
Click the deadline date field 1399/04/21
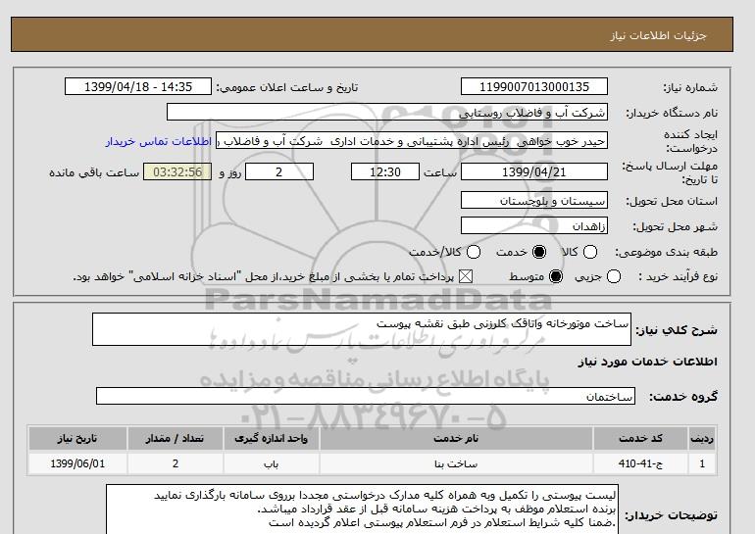(x=534, y=171)
